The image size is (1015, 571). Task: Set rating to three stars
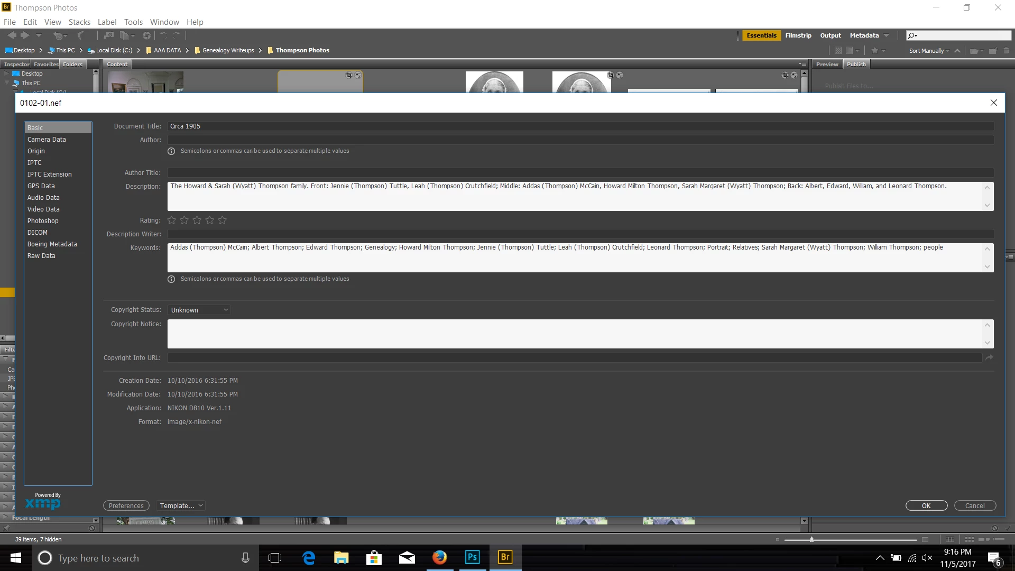pyautogui.click(x=197, y=220)
